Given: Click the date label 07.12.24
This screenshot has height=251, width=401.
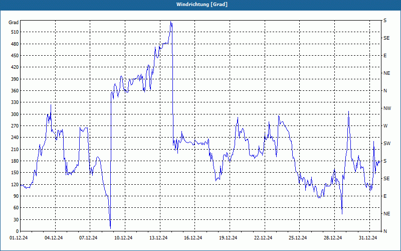Looking at the screenshot, I should pyautogui.click(x=88, y=238).
